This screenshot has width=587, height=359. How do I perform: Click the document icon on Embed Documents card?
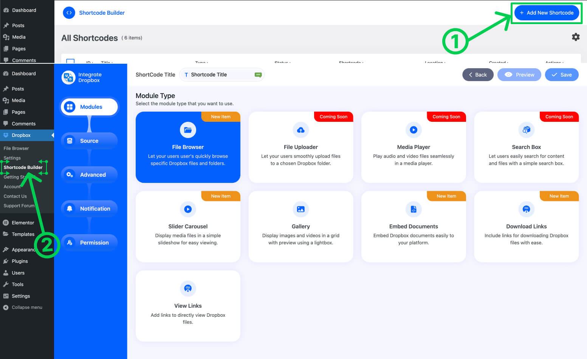pyautogui.click(x=414, y=209)
